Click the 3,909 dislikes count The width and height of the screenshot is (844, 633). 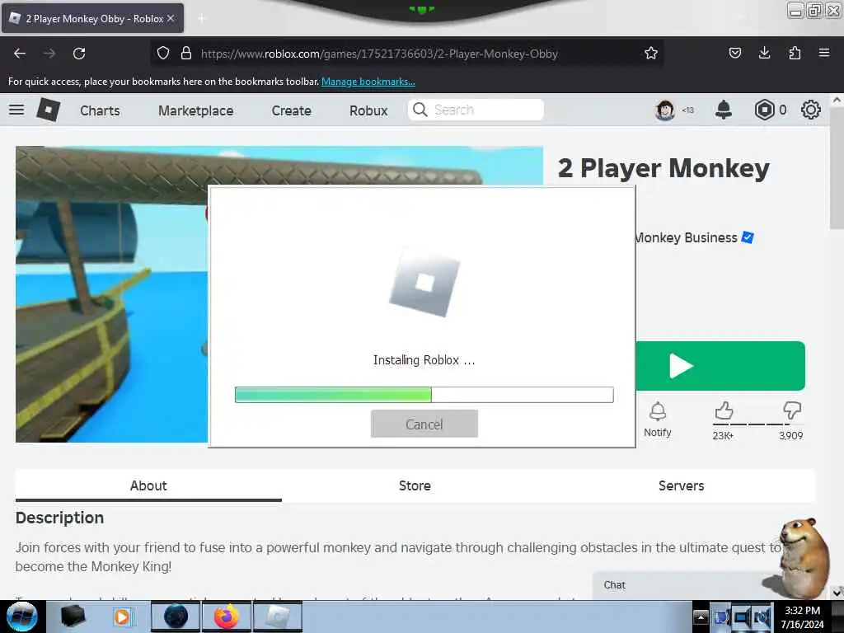point(790,435)
